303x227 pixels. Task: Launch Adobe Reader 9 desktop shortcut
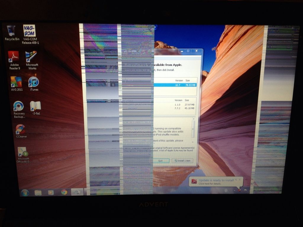point(14,60)
